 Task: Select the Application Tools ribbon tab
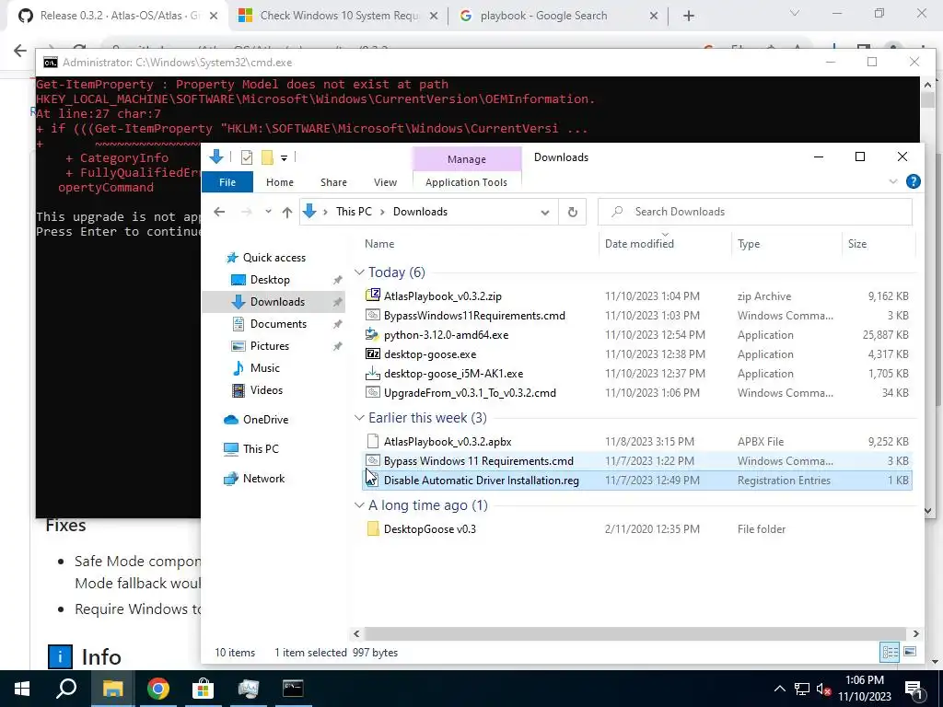coord(466,182)
